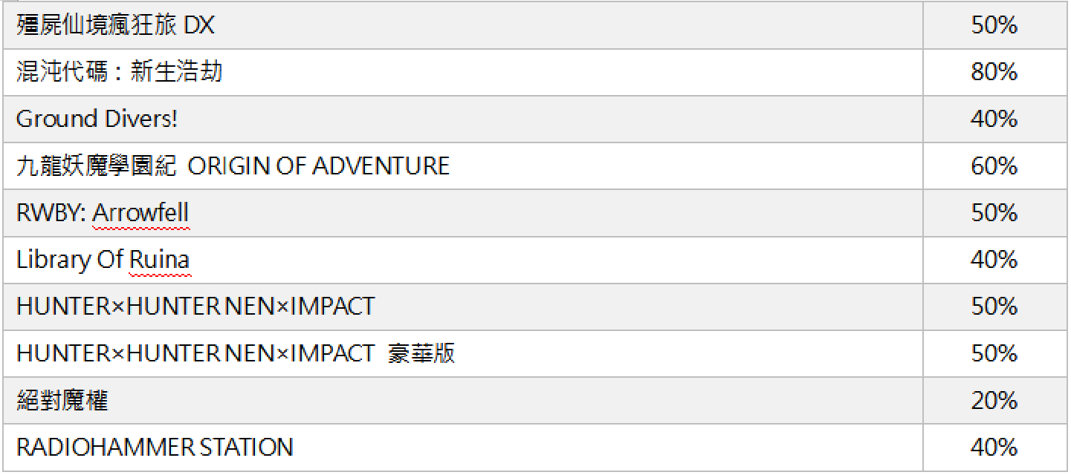This screenshot has height=475, width=1071.
Task: Click the discount cell for 殭屍仙境瘋狂旅 DX
Action: pos(994,26)
